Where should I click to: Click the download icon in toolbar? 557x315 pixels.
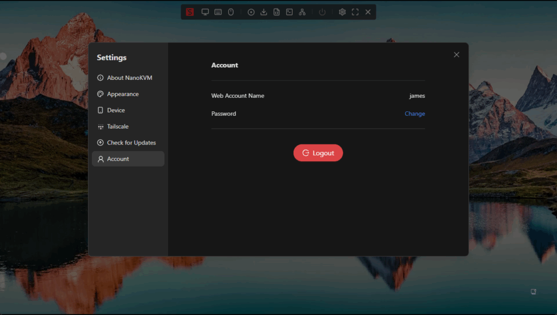[x=264, y=12]
